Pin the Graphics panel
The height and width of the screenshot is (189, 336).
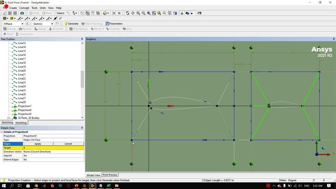[334, 39]
